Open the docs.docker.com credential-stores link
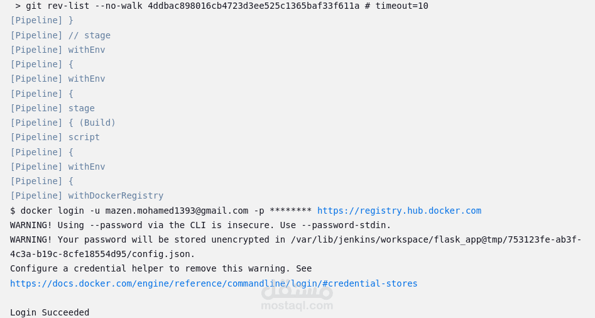The height and width of the screenshot is (318, 595). 214,283
